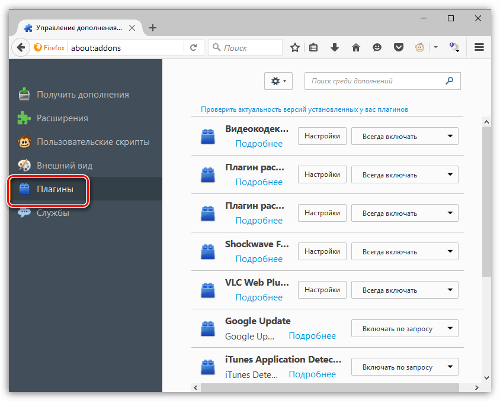This screenshot has width=500, height=401.
Task: Expand Google Update activation dropdown
Action: (405, 328)
